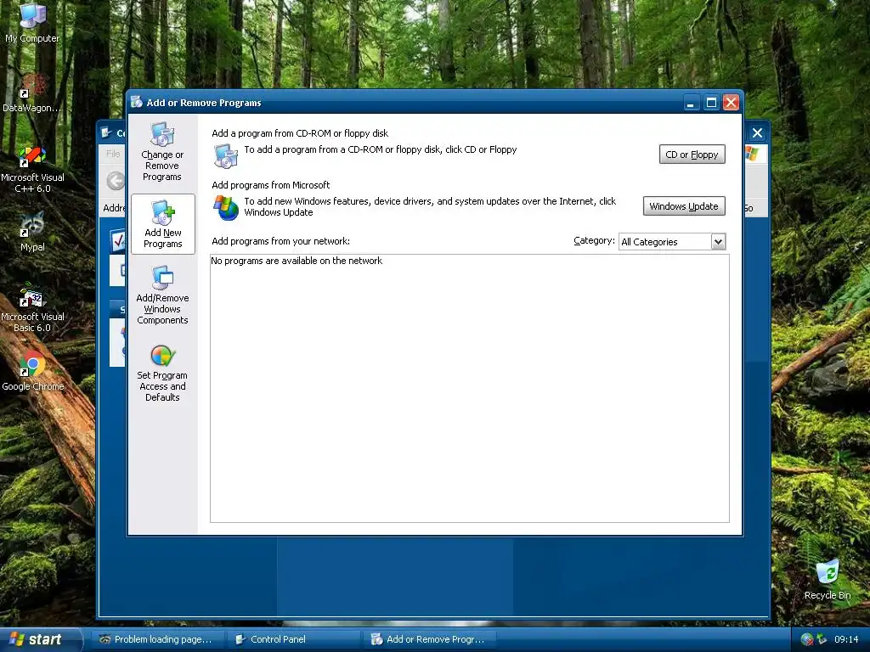Screen dimensions: 870x652
Task: Open My Computer desktop icon
Action: click(32, 22)
